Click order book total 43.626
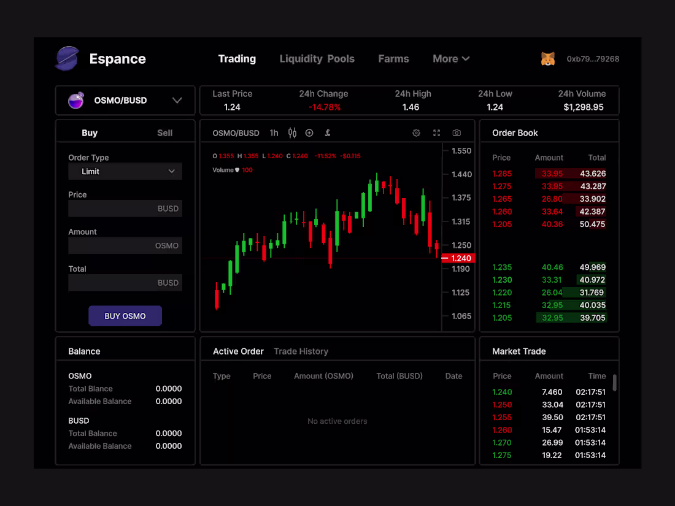This screenshot has height=506, width=675. point(593,174)
